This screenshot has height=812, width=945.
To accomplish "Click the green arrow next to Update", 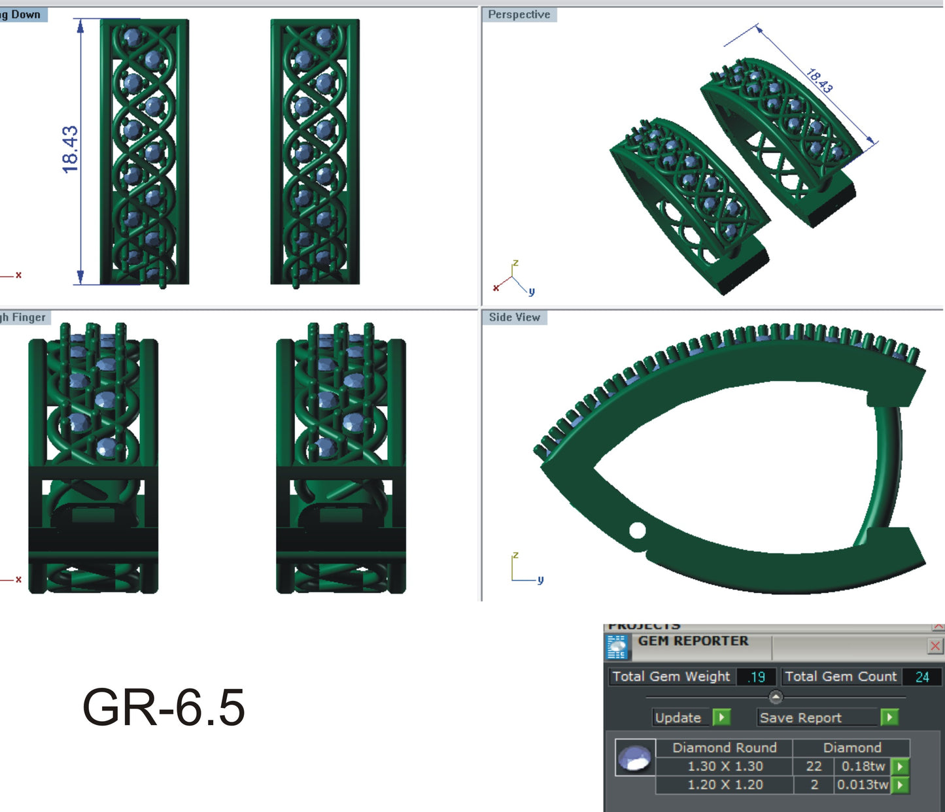I will click(x=721, y=717).
